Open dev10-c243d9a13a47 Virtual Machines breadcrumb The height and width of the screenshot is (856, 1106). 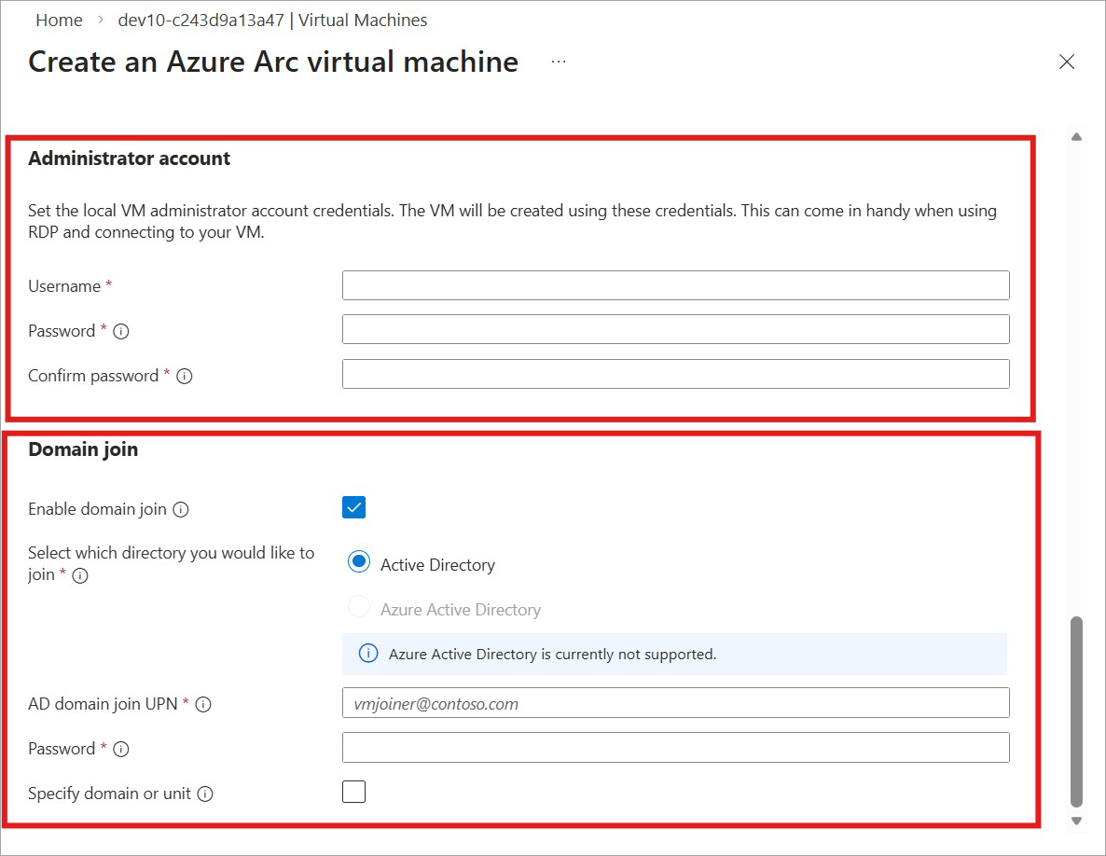(x=272, y=20)
